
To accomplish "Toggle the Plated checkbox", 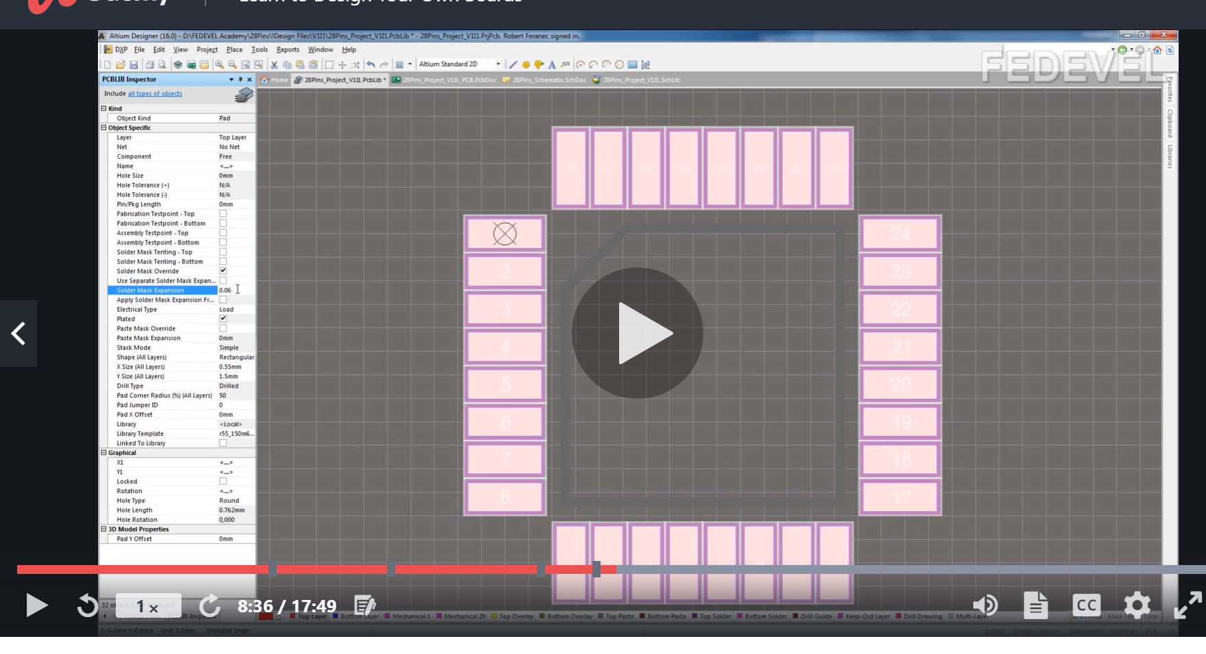I will tap(223, 319).
